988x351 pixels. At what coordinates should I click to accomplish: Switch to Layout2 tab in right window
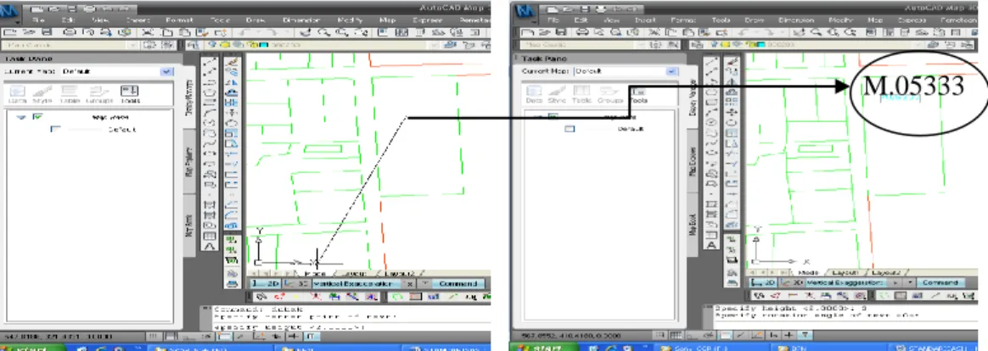[886, 273]
